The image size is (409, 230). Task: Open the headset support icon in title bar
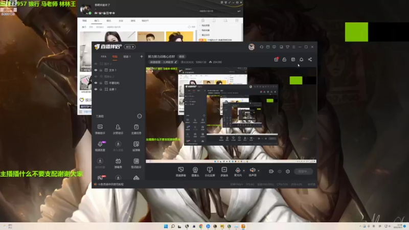(x=261, y=47)
